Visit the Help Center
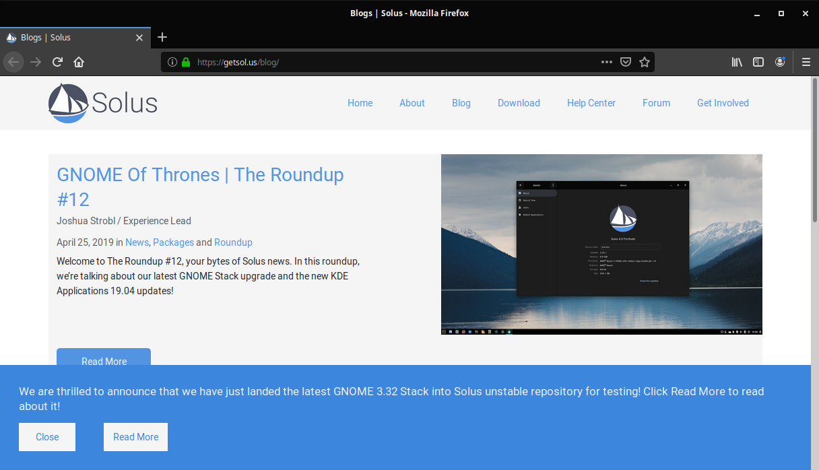 point(591,103)
